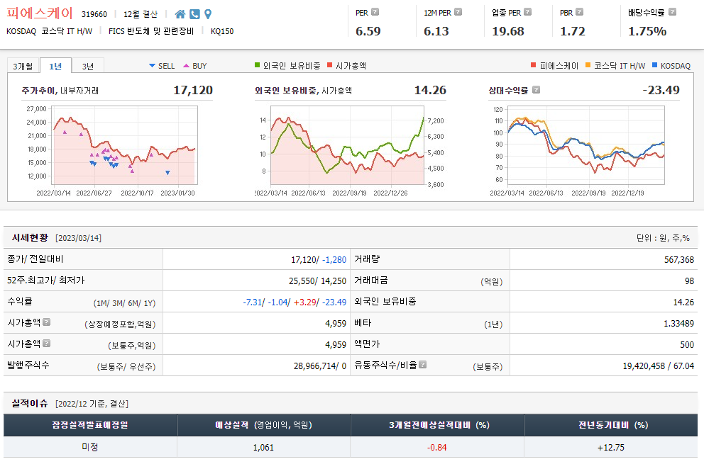Screen dimensions: 704x464
Task: Click orange 코스닥 IT H/W legend swatch
Action: (588, 65)
